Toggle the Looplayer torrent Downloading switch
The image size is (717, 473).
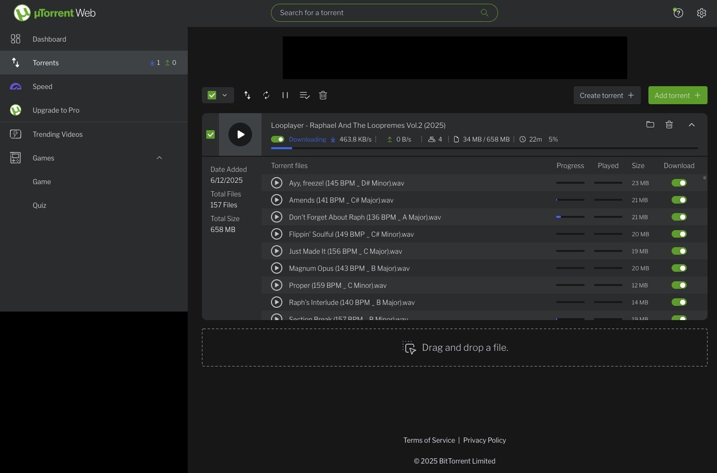click(278, 139)
